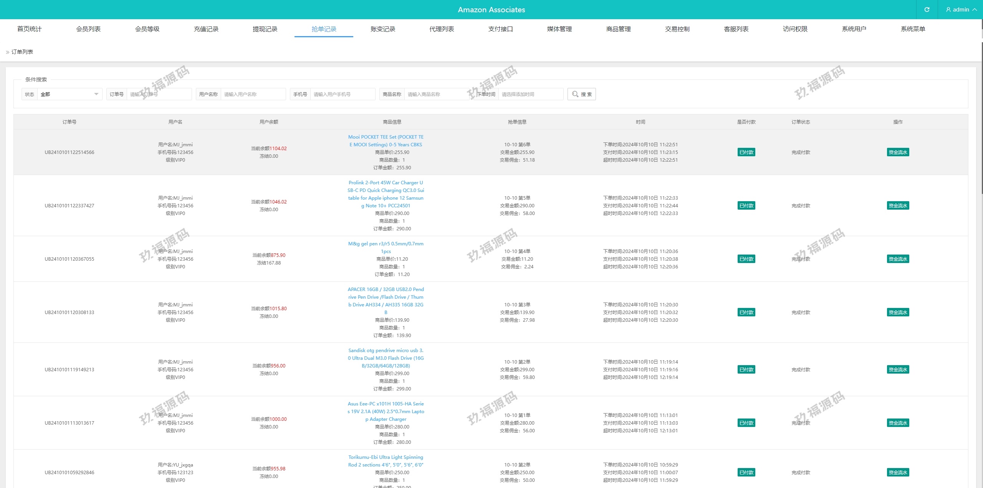The image size is (983, 488).
Task: Focus the 用户名称 input field
Action: pyautogui.click(x=253, y=94)
